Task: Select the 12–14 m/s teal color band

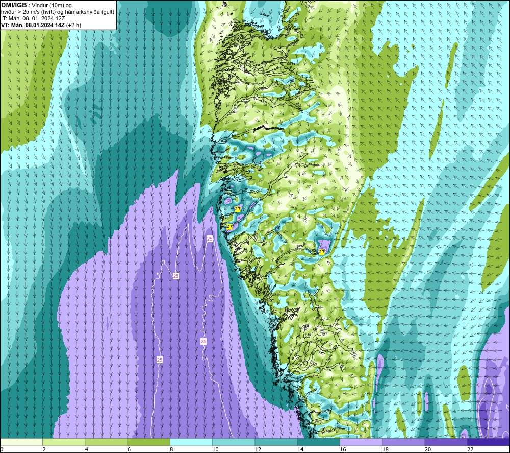Action: tap(276, 442)
